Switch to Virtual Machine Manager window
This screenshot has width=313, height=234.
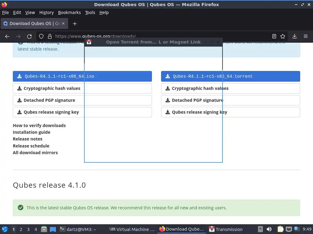(x=132, y=229)
